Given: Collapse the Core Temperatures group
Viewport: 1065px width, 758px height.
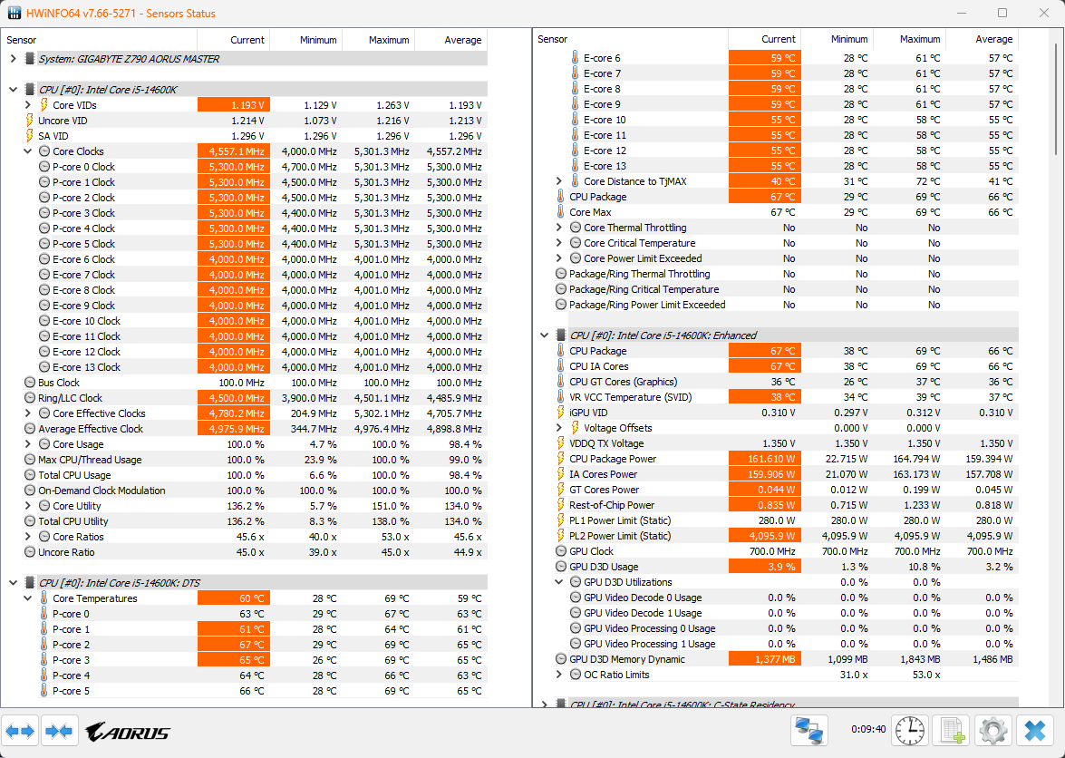Looking at the screenshot, I should click(28, 598).
